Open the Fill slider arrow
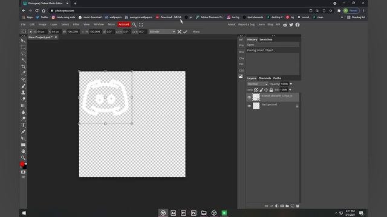The image size is (387, 217). [x=290, y=90]
